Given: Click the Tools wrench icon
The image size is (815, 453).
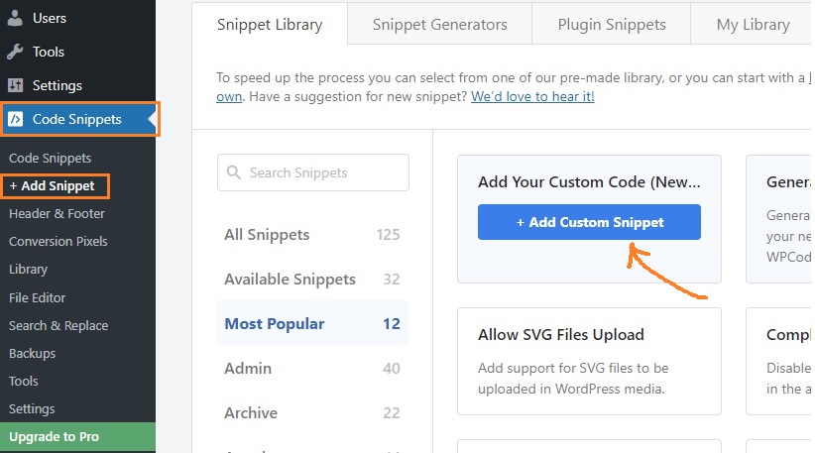Looking at the screenshot, I should pos(15,52).
